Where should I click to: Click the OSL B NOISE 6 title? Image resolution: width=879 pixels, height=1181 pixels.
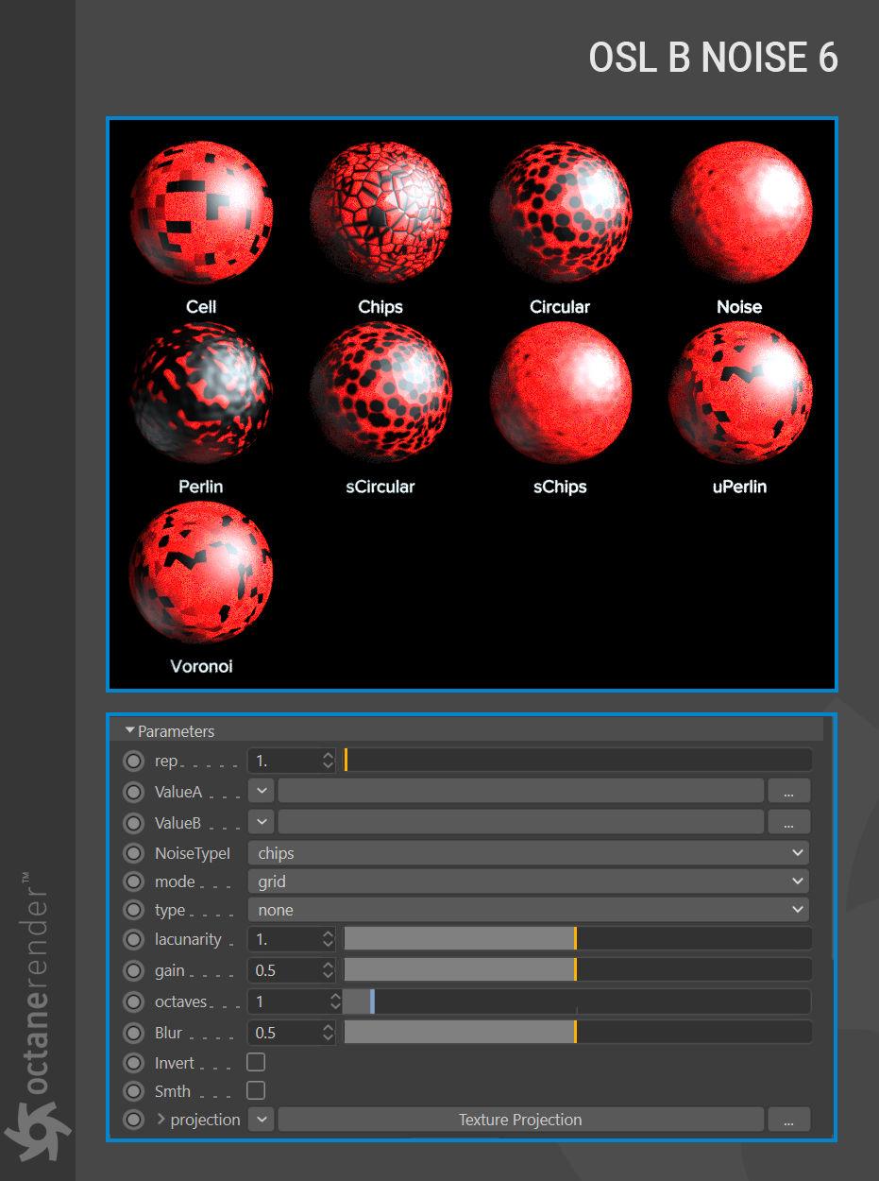pos(714,59)
